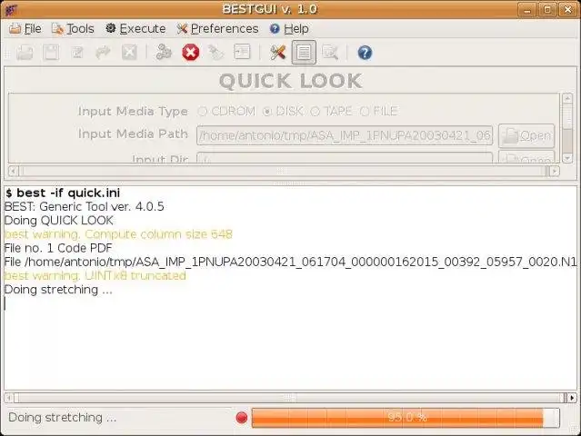Click the output log's horizontal scroll-right arrow

(x=573, y=398)
